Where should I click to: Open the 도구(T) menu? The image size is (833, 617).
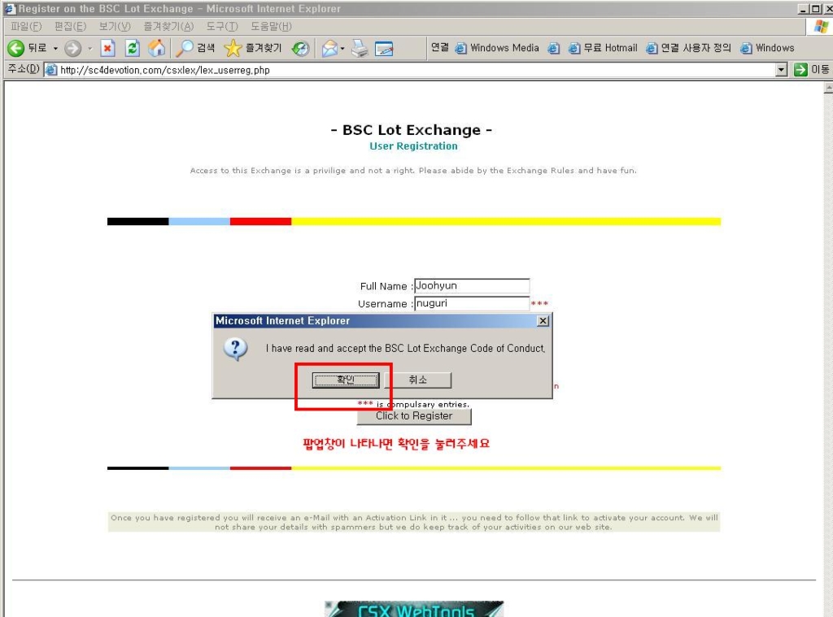[222, 26]
